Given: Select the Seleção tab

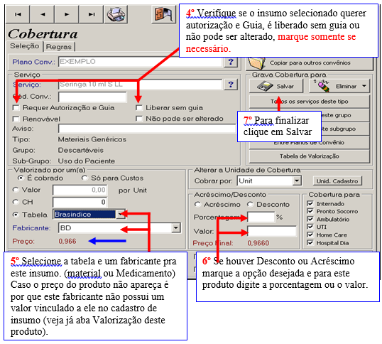Looking at the screenshot, I should coord(25,46).
